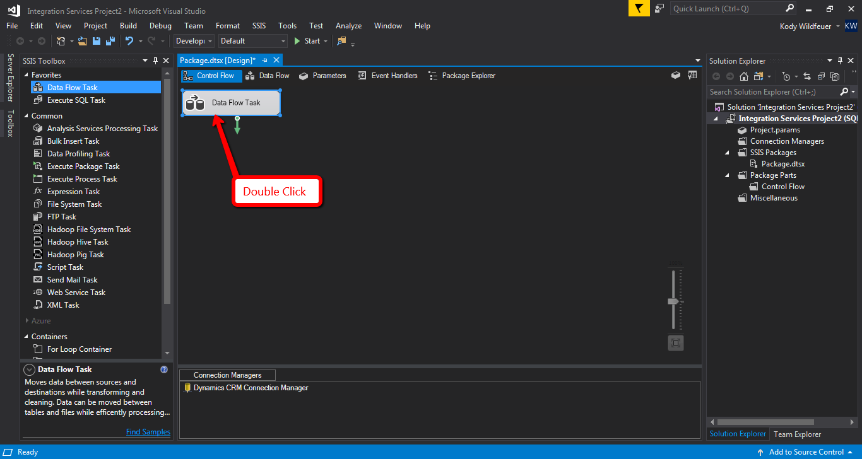Switch to the Parameters designer tab
Viewport: 862px width, 459px height.
tap(322, 76)
